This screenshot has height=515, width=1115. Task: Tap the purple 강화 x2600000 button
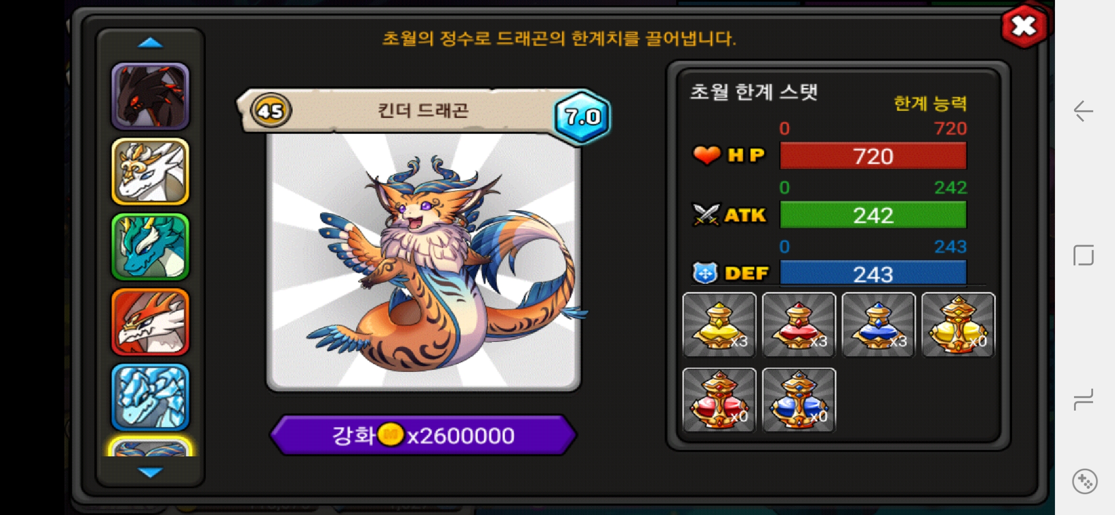pos(424,435)
